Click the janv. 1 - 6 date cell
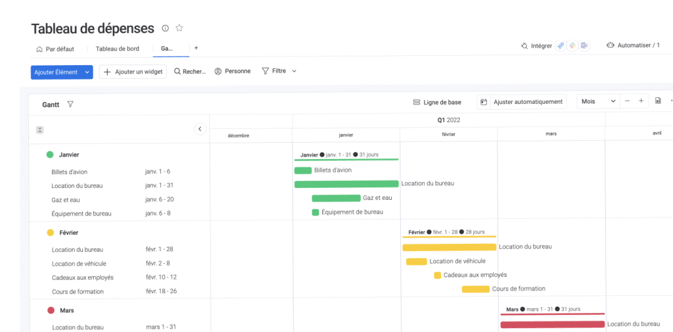 click(158, 172)
